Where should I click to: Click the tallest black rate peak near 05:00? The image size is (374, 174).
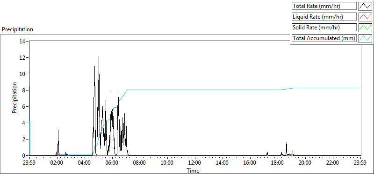pos(99,57)
